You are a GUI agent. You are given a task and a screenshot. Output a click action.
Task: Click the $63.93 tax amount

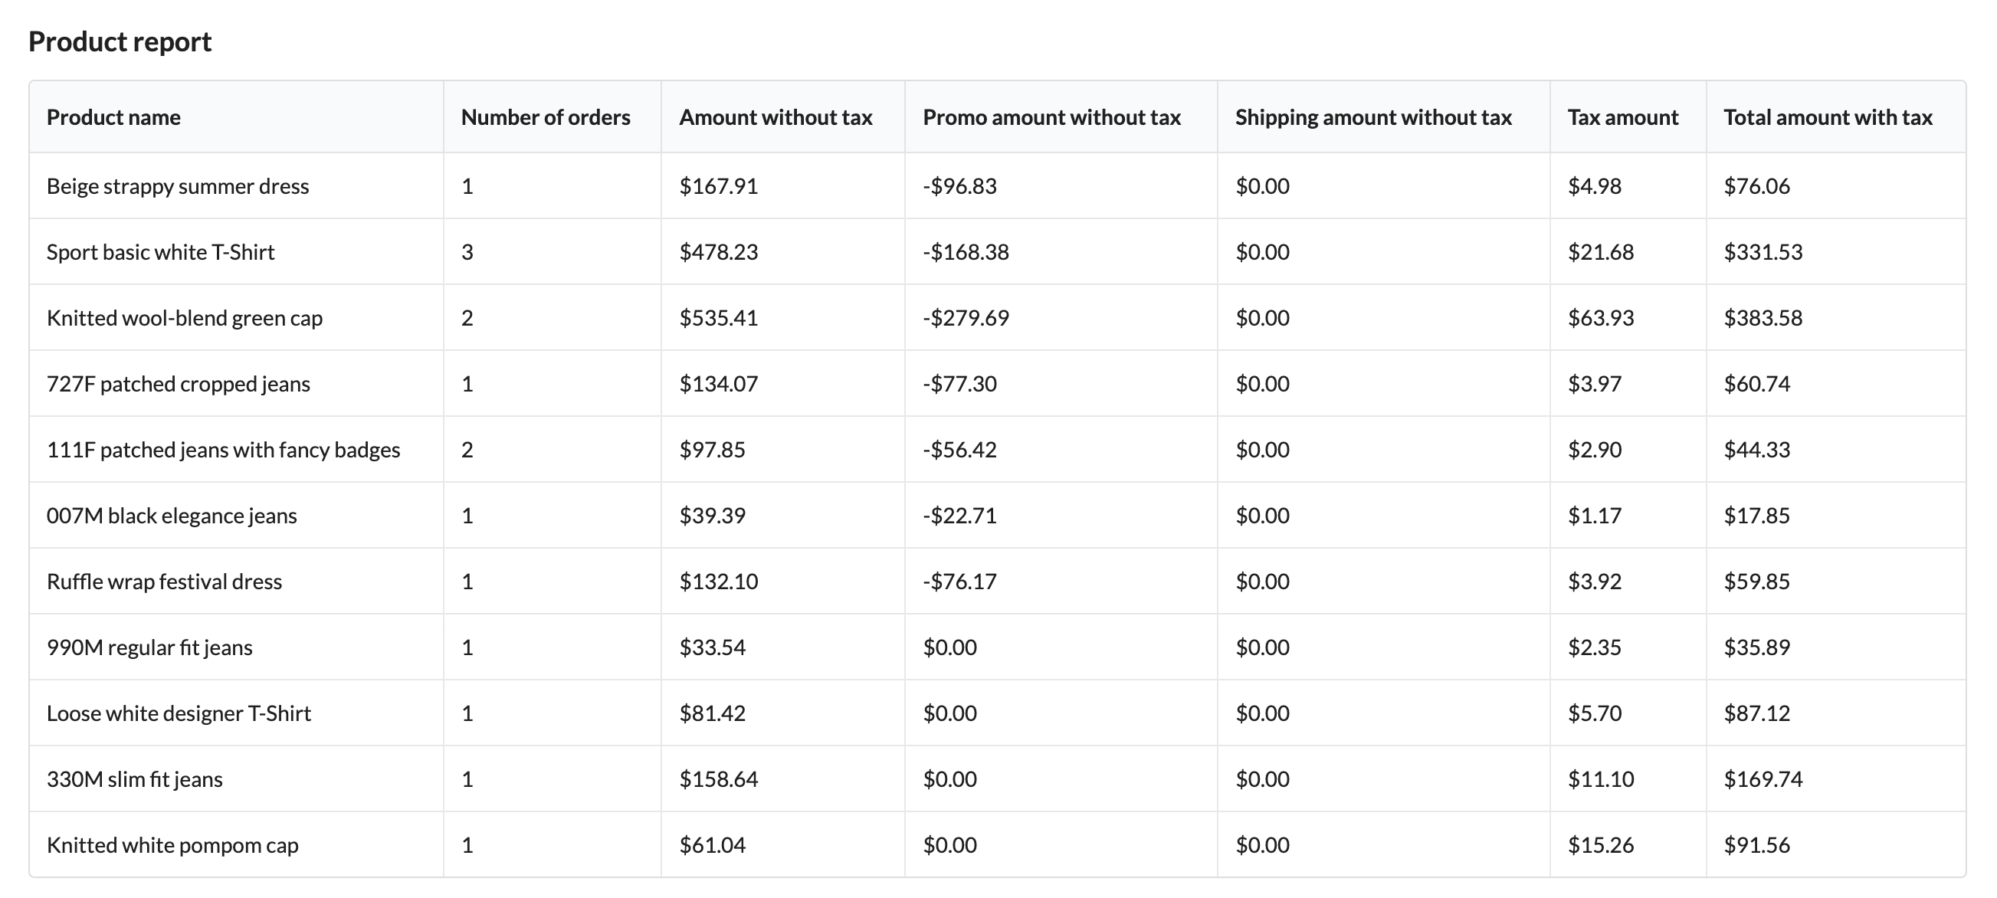click(x=1601, y=318)
